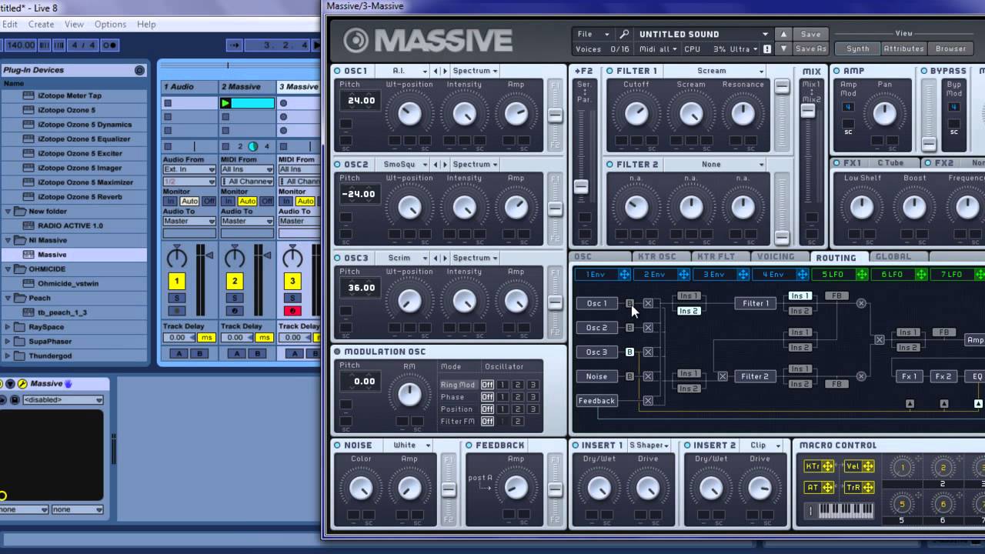The image size is (985, 554).
Task: Click the 3 Env modulation drag handle icon
Action: coord(743,275)
